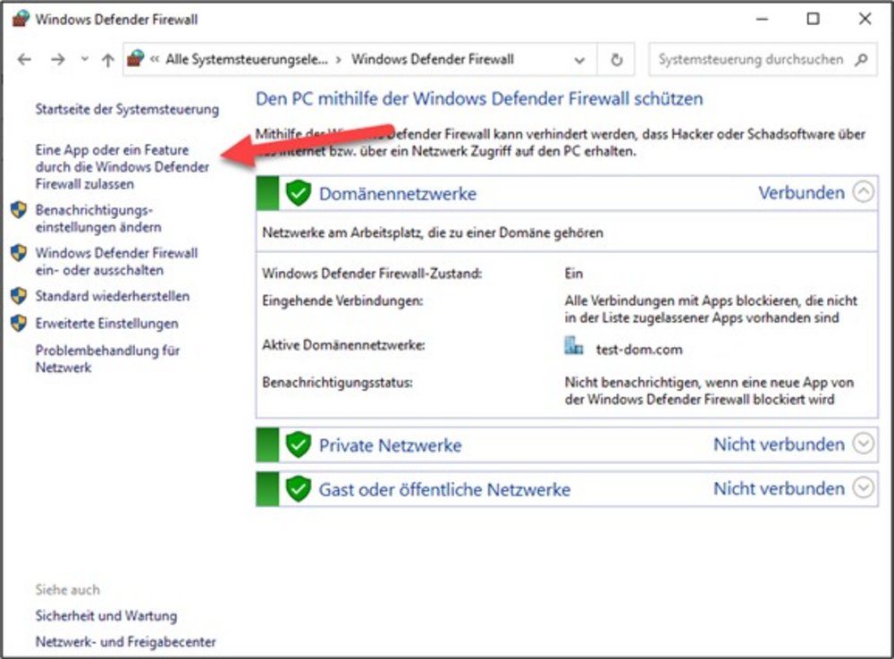Go back using the navigation arrow
Screen dimensions: 894x659
click(x=24, y=59)
